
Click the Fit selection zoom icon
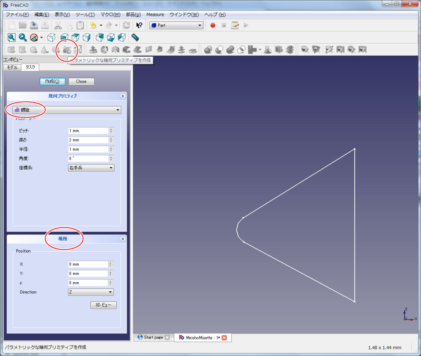(x=23, y=37)
